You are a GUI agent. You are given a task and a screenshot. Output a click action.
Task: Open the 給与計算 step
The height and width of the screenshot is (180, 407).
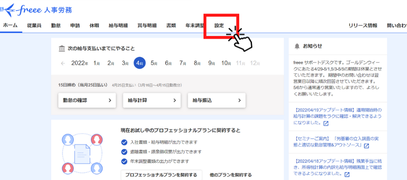(151, 100)
